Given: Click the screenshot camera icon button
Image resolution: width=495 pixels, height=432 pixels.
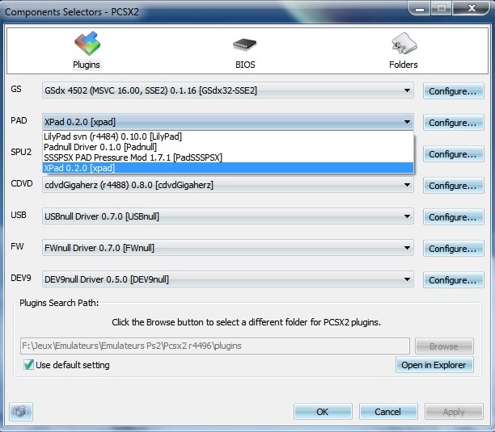Looking at the screenshot, I should 21,411.
